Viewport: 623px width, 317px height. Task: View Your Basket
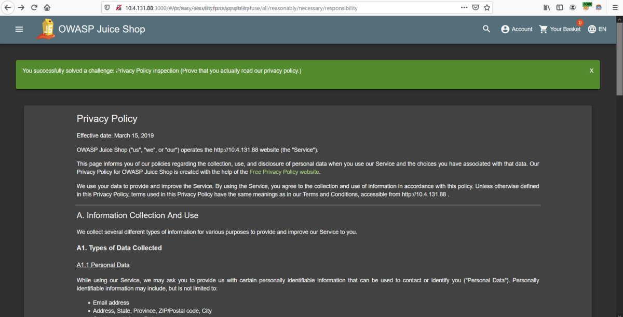[x=560, y=29]
